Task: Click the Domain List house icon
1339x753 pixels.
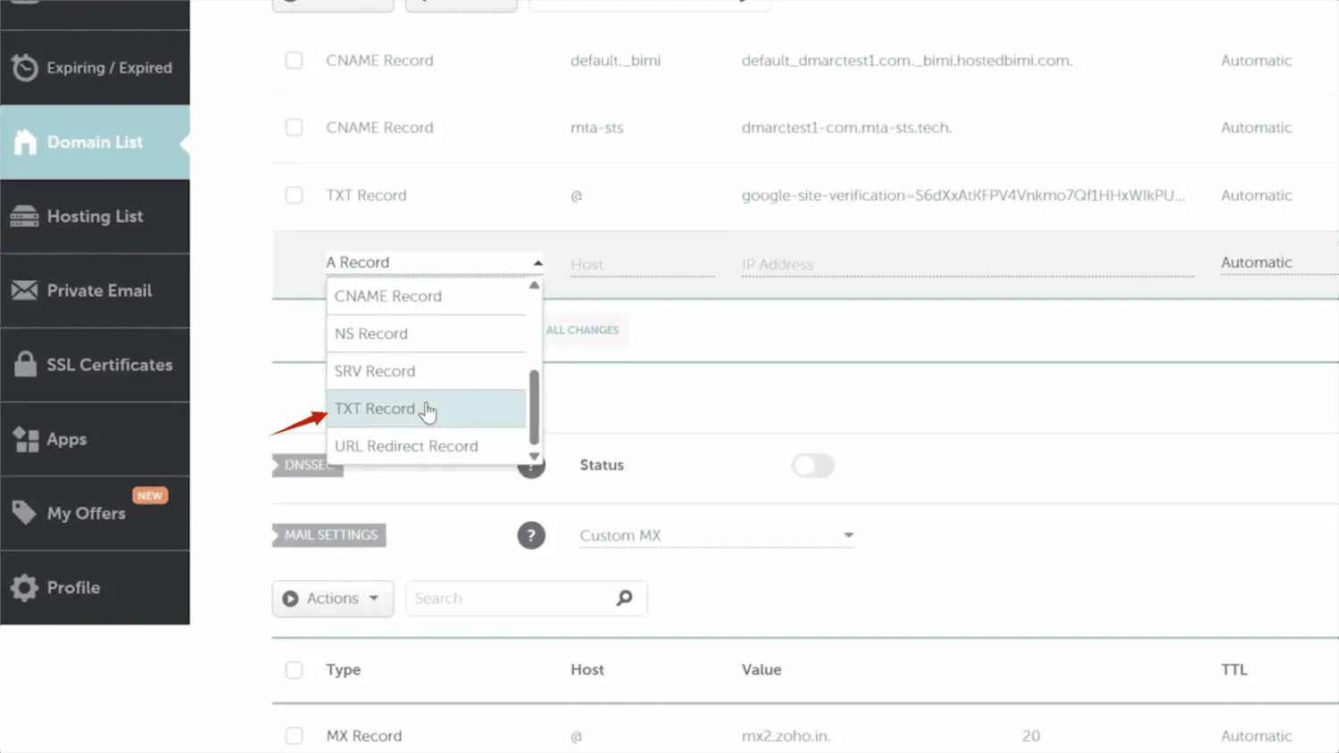Action: 25,142
